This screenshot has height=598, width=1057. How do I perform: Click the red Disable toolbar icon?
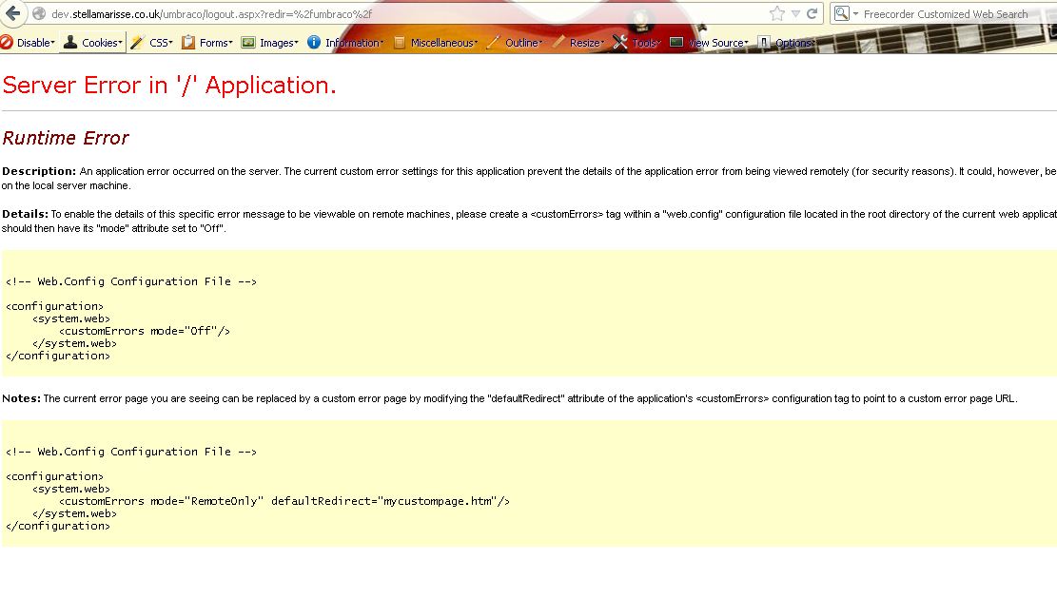7,43
